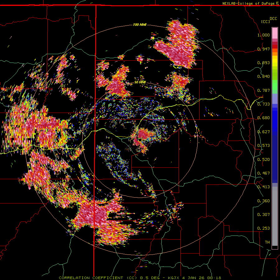Click the 0.573 value on the color scale
This screenshot has width=280, height=280.
click(264, 146)
